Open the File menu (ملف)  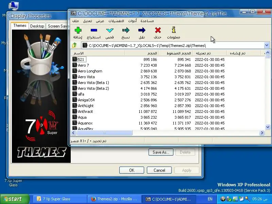75,21
